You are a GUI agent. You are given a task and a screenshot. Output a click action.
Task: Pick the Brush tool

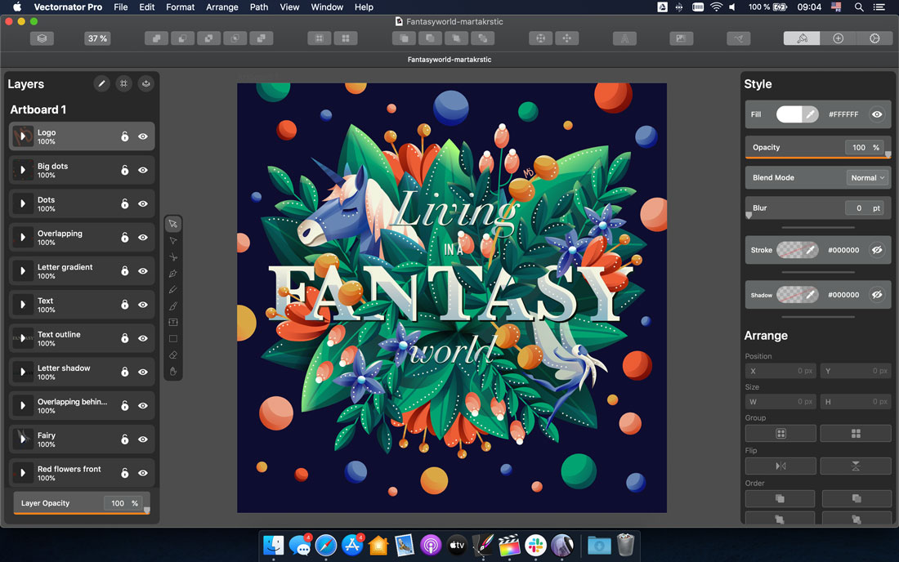click(172, 306)
